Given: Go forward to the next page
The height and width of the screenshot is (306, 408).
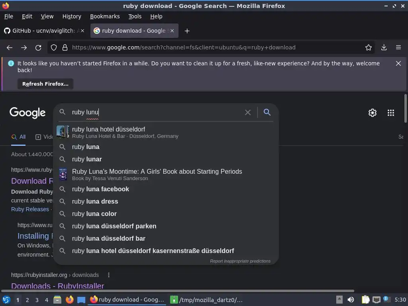Looking at the screenshot, I should [24, 48].
